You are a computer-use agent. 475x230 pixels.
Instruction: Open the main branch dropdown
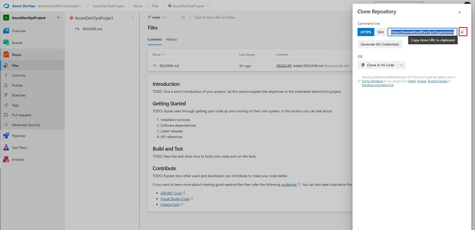pyautogui.click(x=156, y=17)
